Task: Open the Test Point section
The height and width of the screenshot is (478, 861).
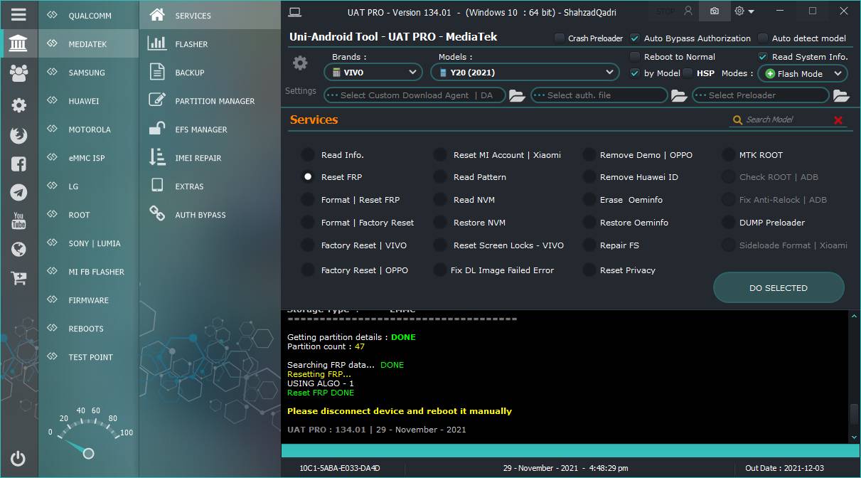Action: tap(88, 356)
